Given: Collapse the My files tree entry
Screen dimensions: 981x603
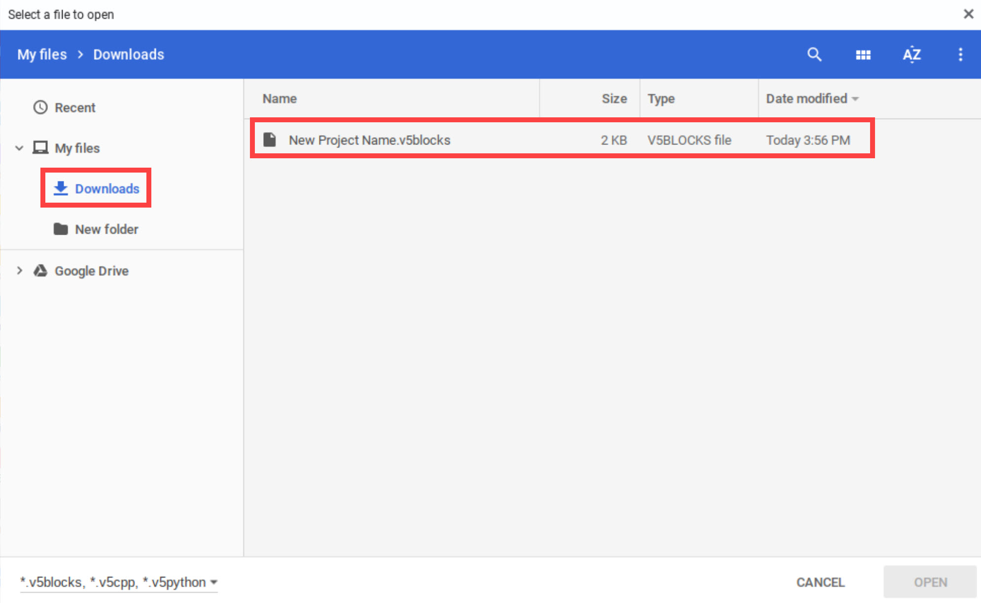Looking at the screenshot, I should (19, 147).
